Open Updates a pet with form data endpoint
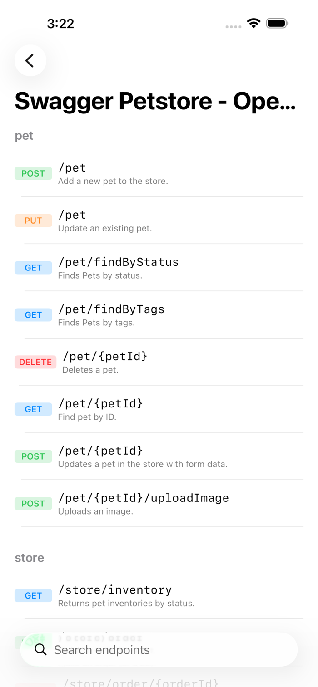 pyautogui.click(x=159, y=456)
